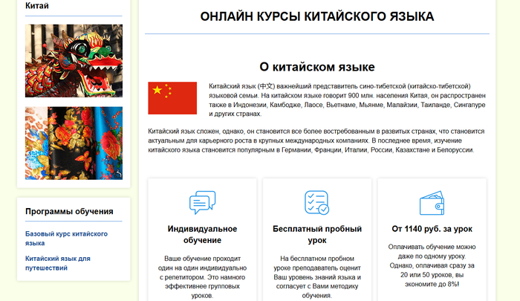Viewport: 520px width, 301px height.
Task: Open the floral fabric photo in the sidebar
Action: (x=74, y=143)
